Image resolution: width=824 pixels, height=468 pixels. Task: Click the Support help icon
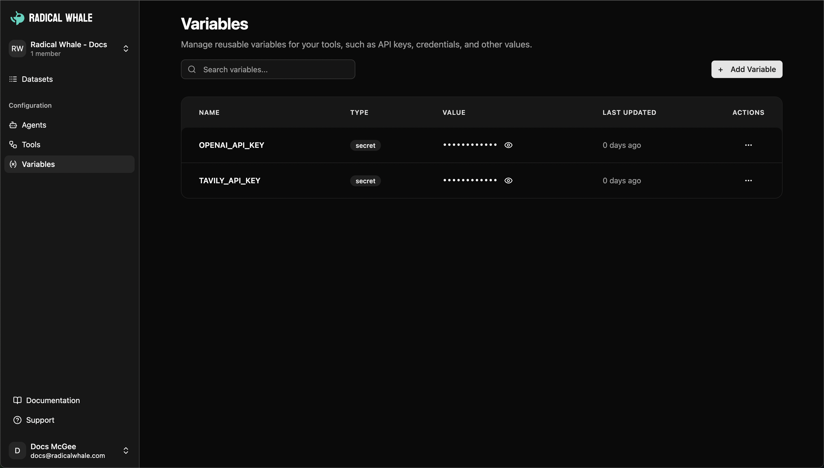click(17, 420)
